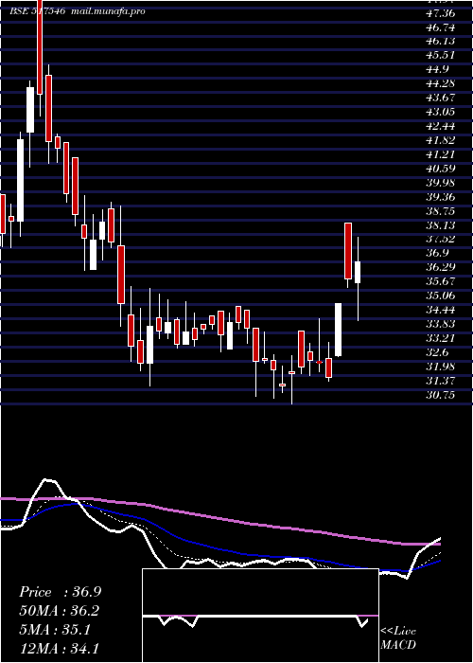Viewport: 473px width, 663px height.
Task: Click the 47.36 price axis label
Action: click(441, 13)
